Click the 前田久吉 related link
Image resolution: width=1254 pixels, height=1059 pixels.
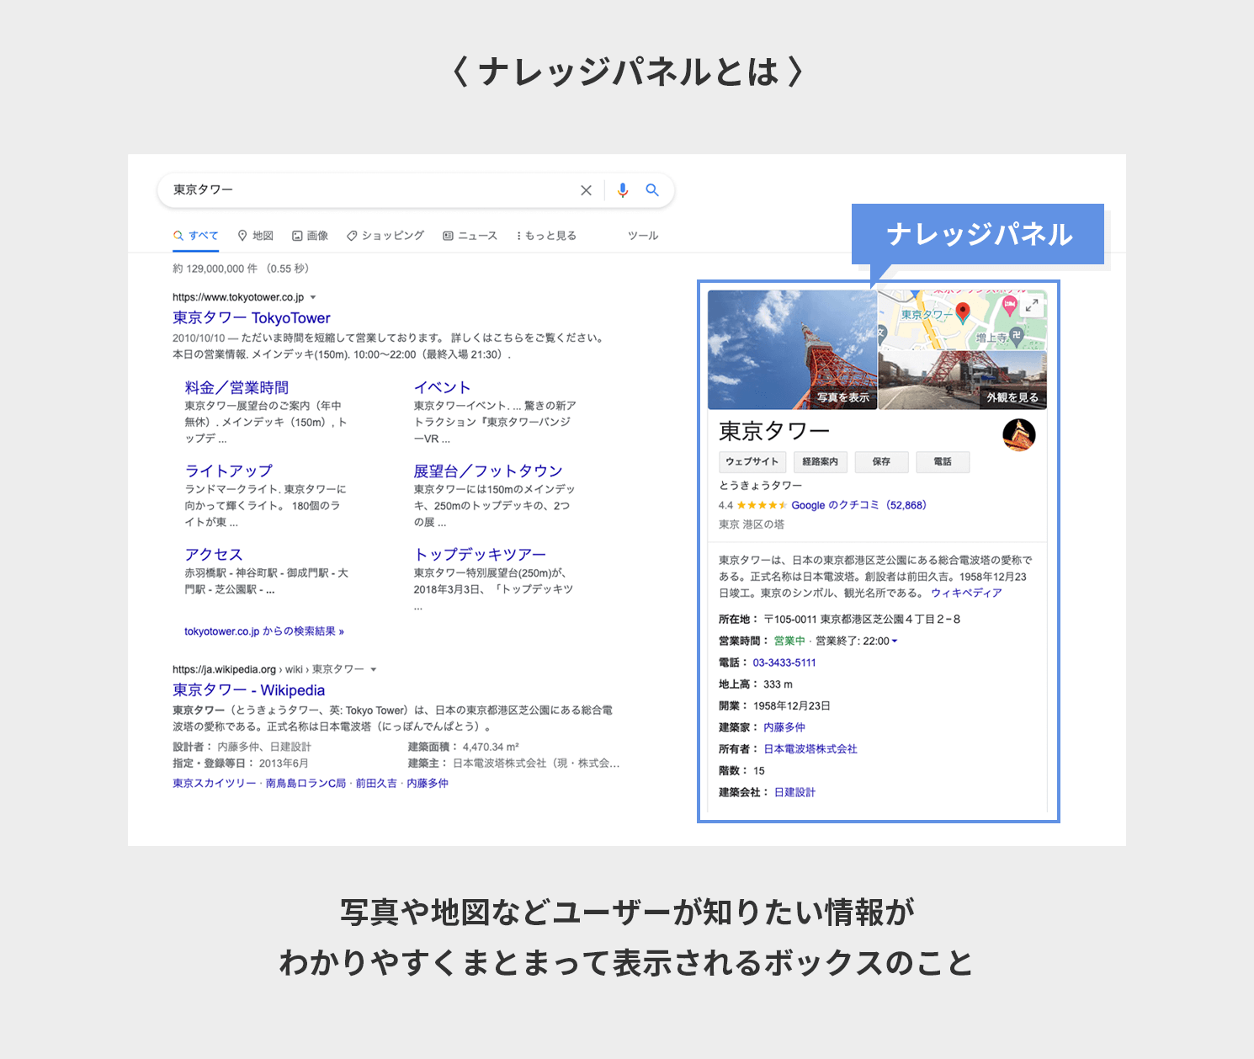[376, 783]
